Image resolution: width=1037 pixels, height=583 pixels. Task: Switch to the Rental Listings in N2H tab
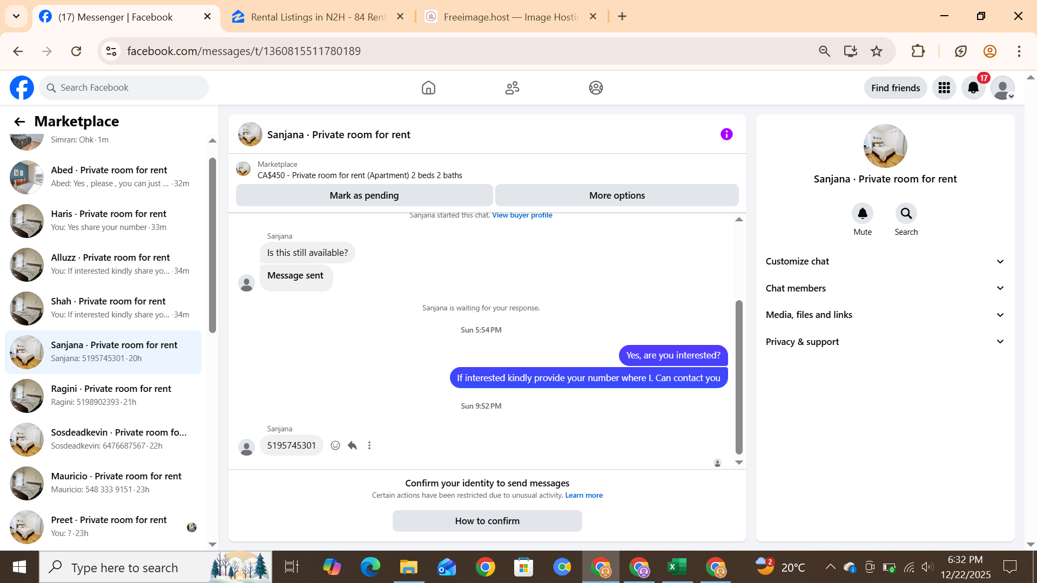click(318, 17)
